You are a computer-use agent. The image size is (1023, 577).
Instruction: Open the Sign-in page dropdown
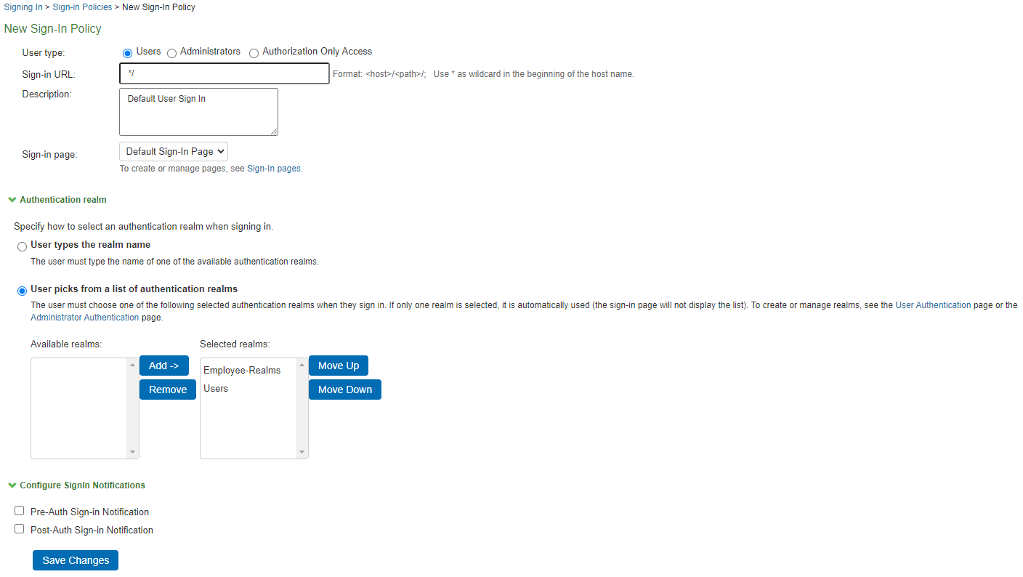(173, 151)
